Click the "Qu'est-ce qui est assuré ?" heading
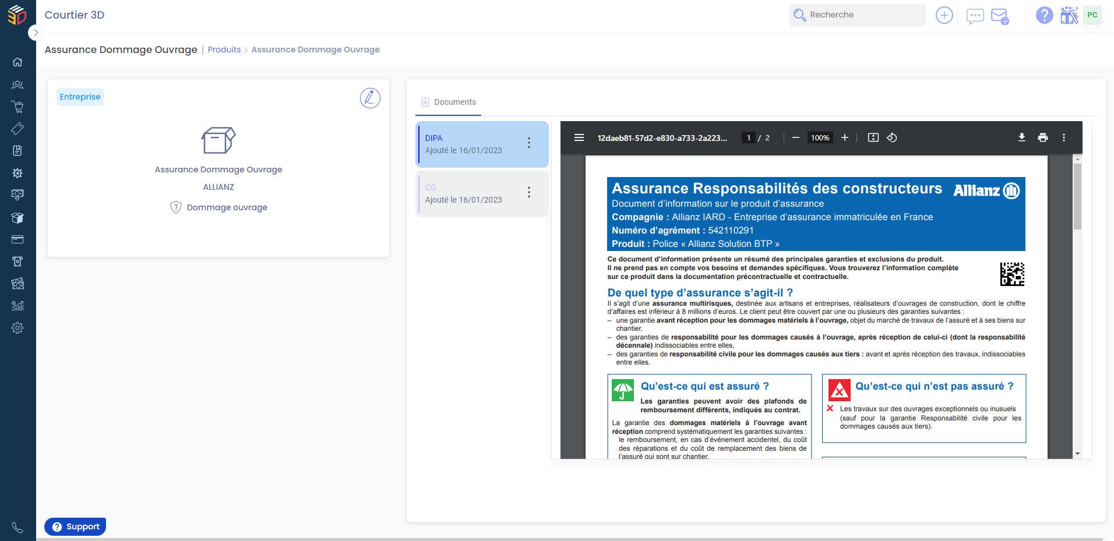This screenshot has width=1114, height=541. (704, 386)
